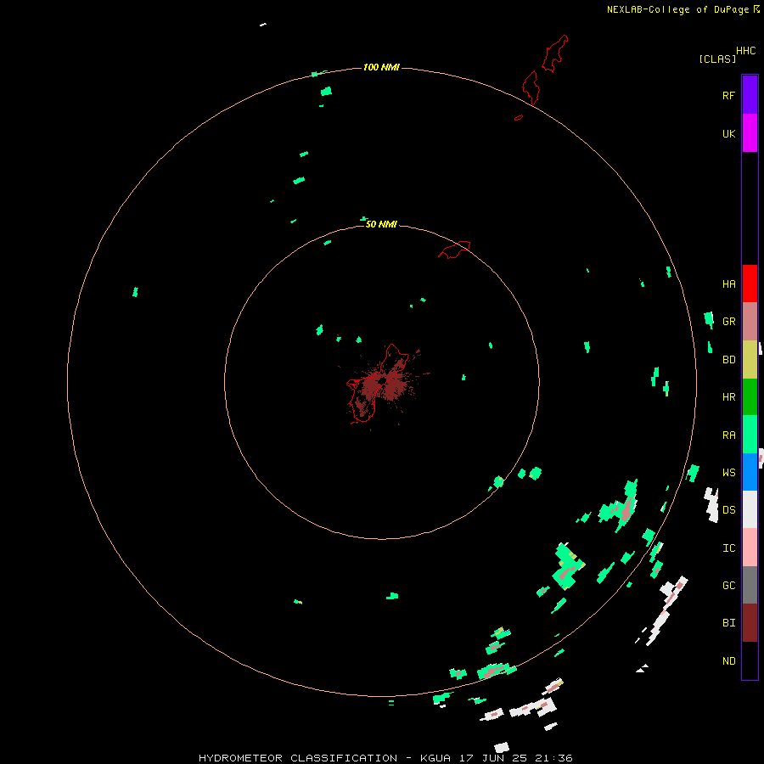Screen dimensions: 764x764
Task: Click the HA red legend swatch
Action: tap(750, 284)
